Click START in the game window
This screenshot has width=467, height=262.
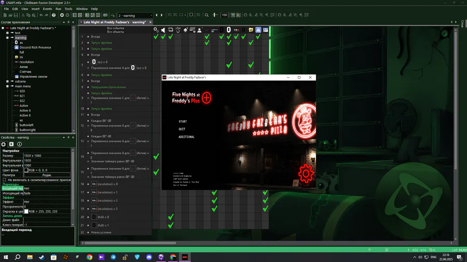[183, 122]
